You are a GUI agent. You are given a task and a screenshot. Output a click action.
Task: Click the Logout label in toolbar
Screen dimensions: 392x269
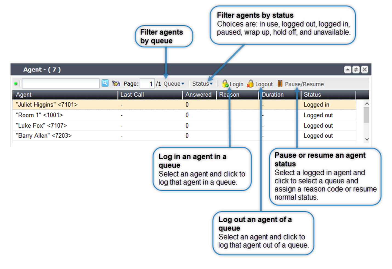click(x=264, y=84)
